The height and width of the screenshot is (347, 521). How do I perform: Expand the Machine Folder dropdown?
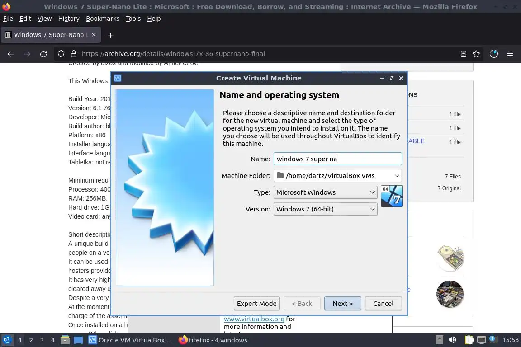(x=397, y=176)
